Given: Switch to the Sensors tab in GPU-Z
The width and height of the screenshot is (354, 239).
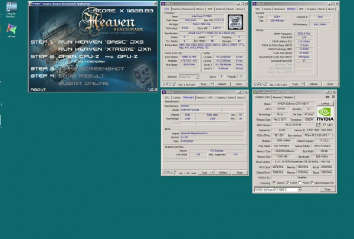Looking at the screenshot, I should coord(277,97).
